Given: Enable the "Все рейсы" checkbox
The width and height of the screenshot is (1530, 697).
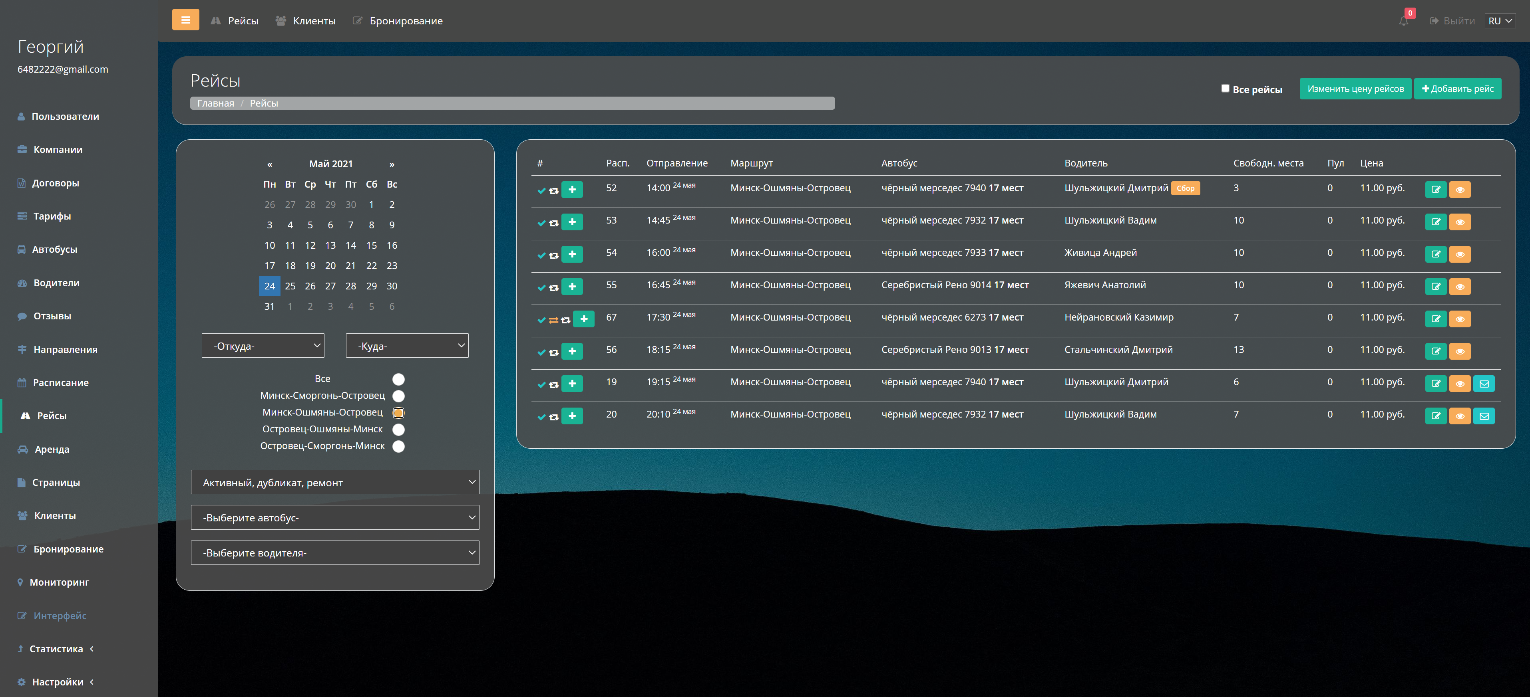Looking at the screenshot, I should (1225, 88).
